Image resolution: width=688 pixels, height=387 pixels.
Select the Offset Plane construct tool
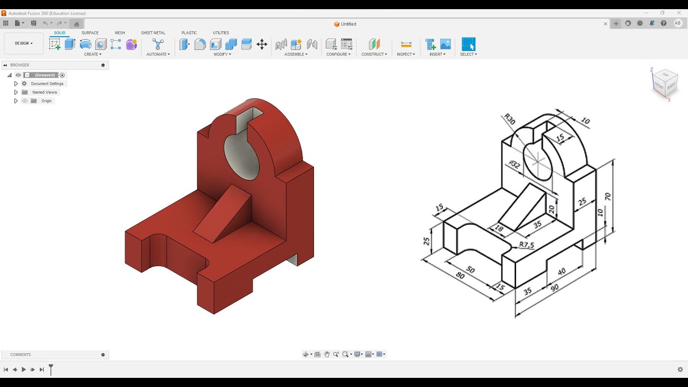tap(374, 45)
